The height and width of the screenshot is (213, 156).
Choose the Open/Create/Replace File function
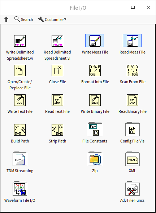coord(20,71)
